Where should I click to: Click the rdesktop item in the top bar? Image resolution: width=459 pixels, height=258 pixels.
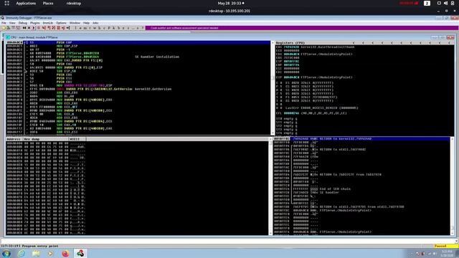pos(73,3)
